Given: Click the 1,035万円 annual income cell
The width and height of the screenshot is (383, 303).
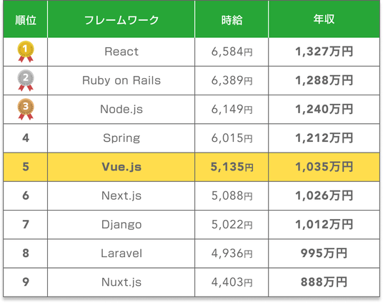Looking at the screenshot, I should pos(324,167).
